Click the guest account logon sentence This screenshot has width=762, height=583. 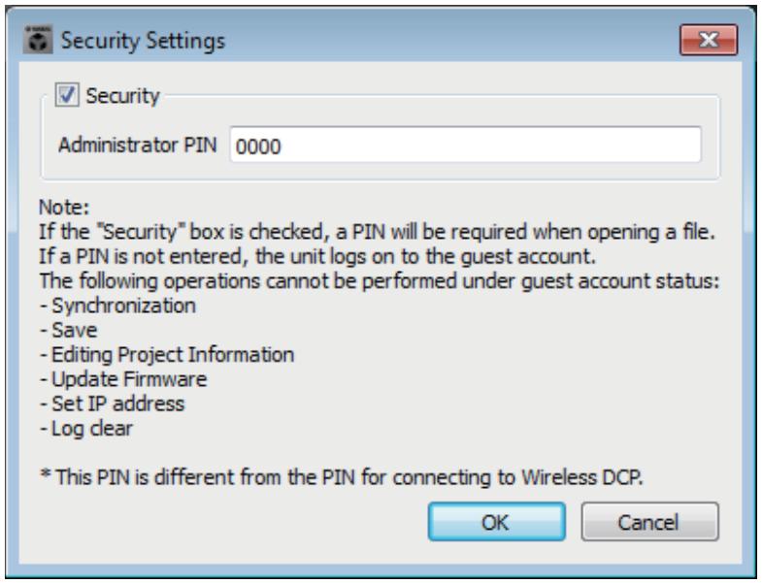[x=317, y=256]
